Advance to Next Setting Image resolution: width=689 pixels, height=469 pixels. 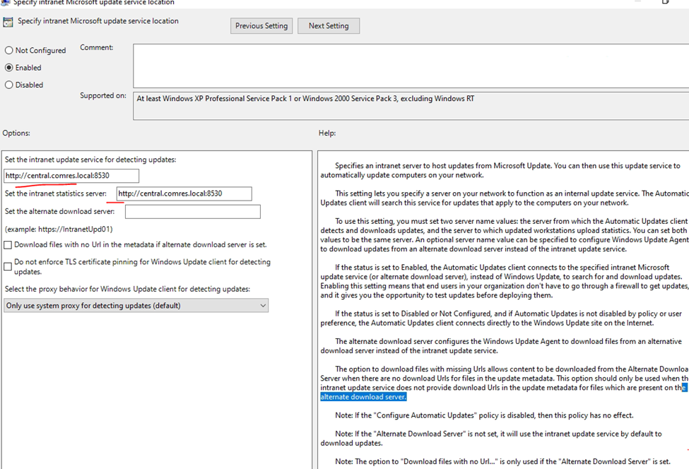(329, 26)
